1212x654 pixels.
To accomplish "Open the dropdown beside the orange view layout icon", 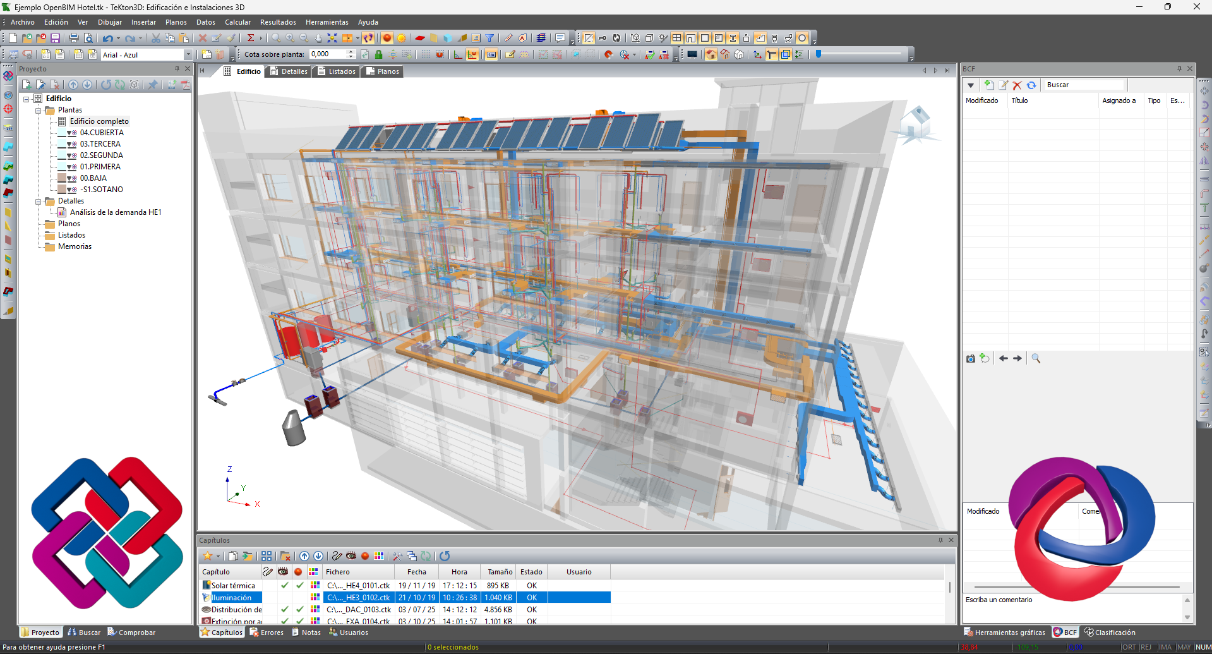I will pos(357,38).
